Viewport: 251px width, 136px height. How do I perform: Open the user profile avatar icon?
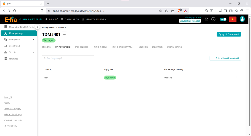(242, 19)
